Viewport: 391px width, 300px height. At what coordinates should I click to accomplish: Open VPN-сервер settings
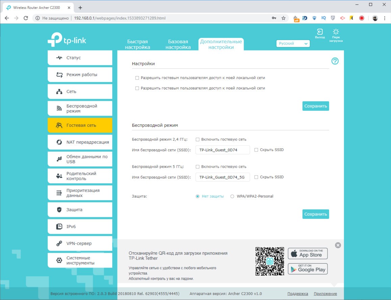point(80,244)
